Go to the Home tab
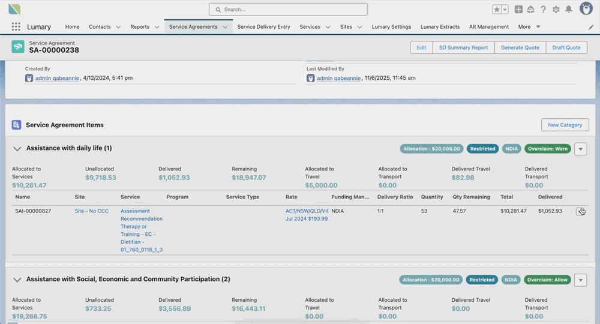Screen dimensions: 600x324 (x=73, y=27)
